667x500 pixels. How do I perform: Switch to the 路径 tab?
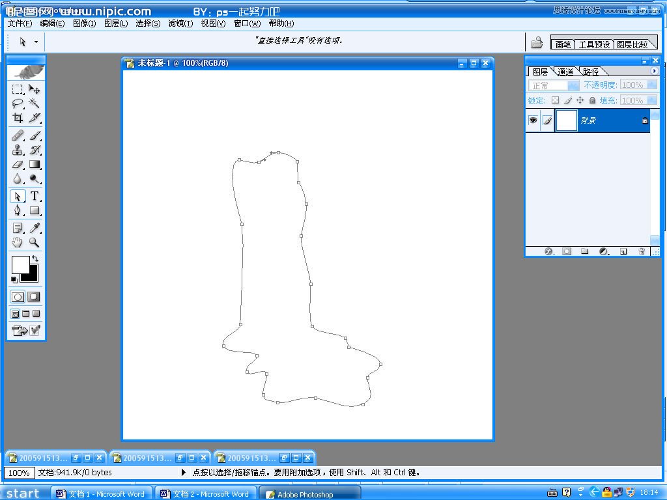pos(590,72)
